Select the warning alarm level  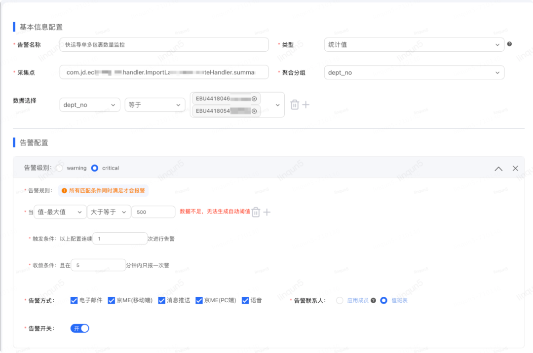click(60, 168)
